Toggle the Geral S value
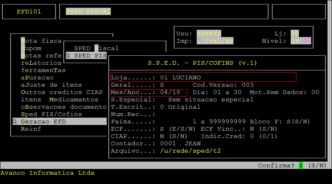This screenshot has width=332, height=184. click(162, 85)
